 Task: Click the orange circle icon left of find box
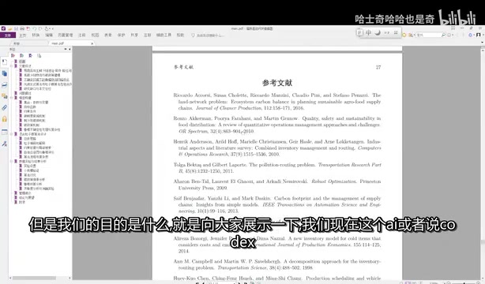[404, 35]
